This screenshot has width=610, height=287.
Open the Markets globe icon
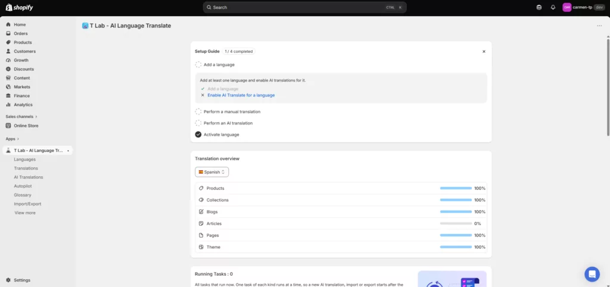click(x=8, y=87)
